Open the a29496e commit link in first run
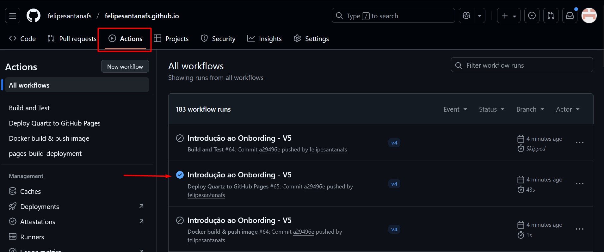 (x=269, y=150)
